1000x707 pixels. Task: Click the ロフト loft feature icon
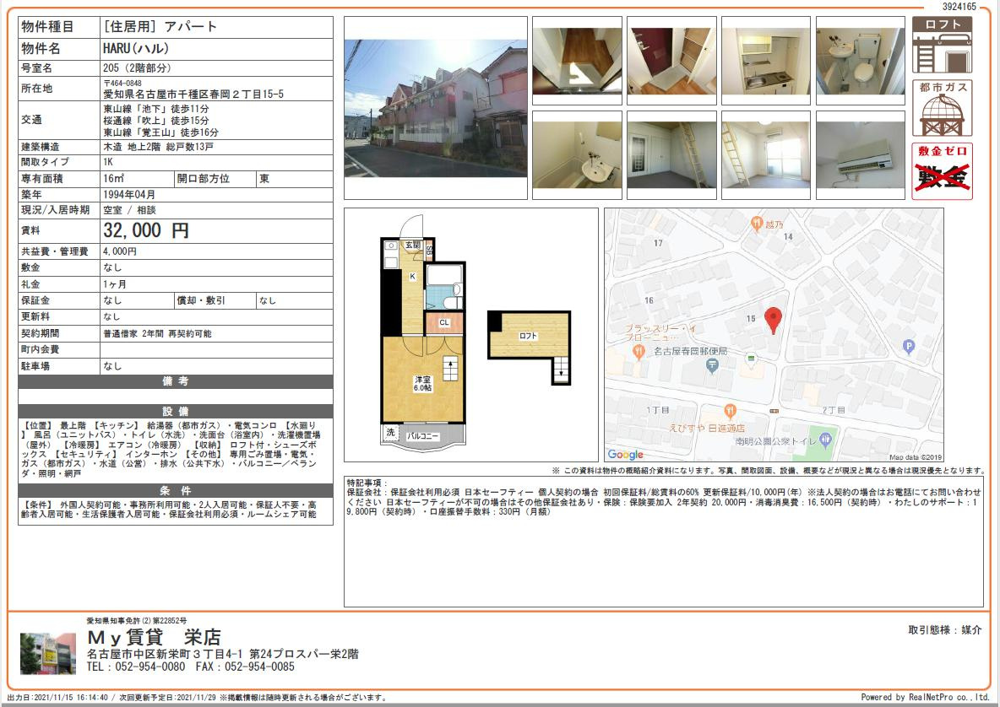tap(942, 46)
